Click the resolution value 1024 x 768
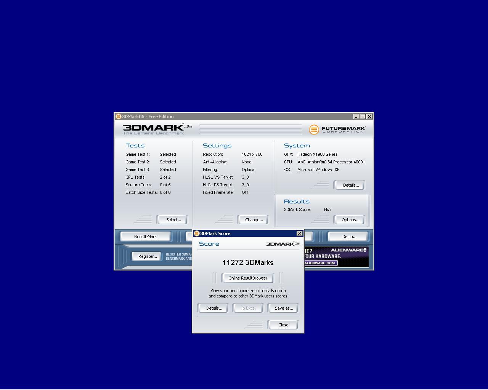Viewport: 488px width, 390px height. [x=252, y=154]
